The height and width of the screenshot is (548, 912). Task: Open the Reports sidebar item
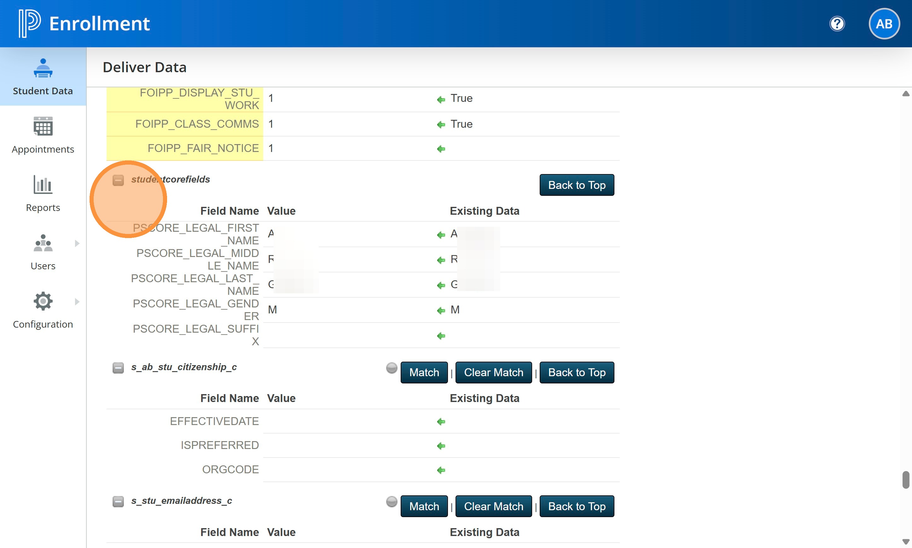pyautogui.click(x=43, y=194)
